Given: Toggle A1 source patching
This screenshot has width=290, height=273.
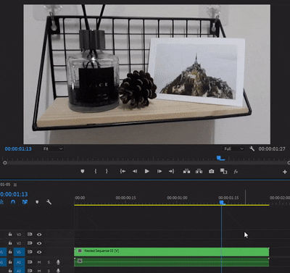Looking at the screenshot, I should point(3,262).
